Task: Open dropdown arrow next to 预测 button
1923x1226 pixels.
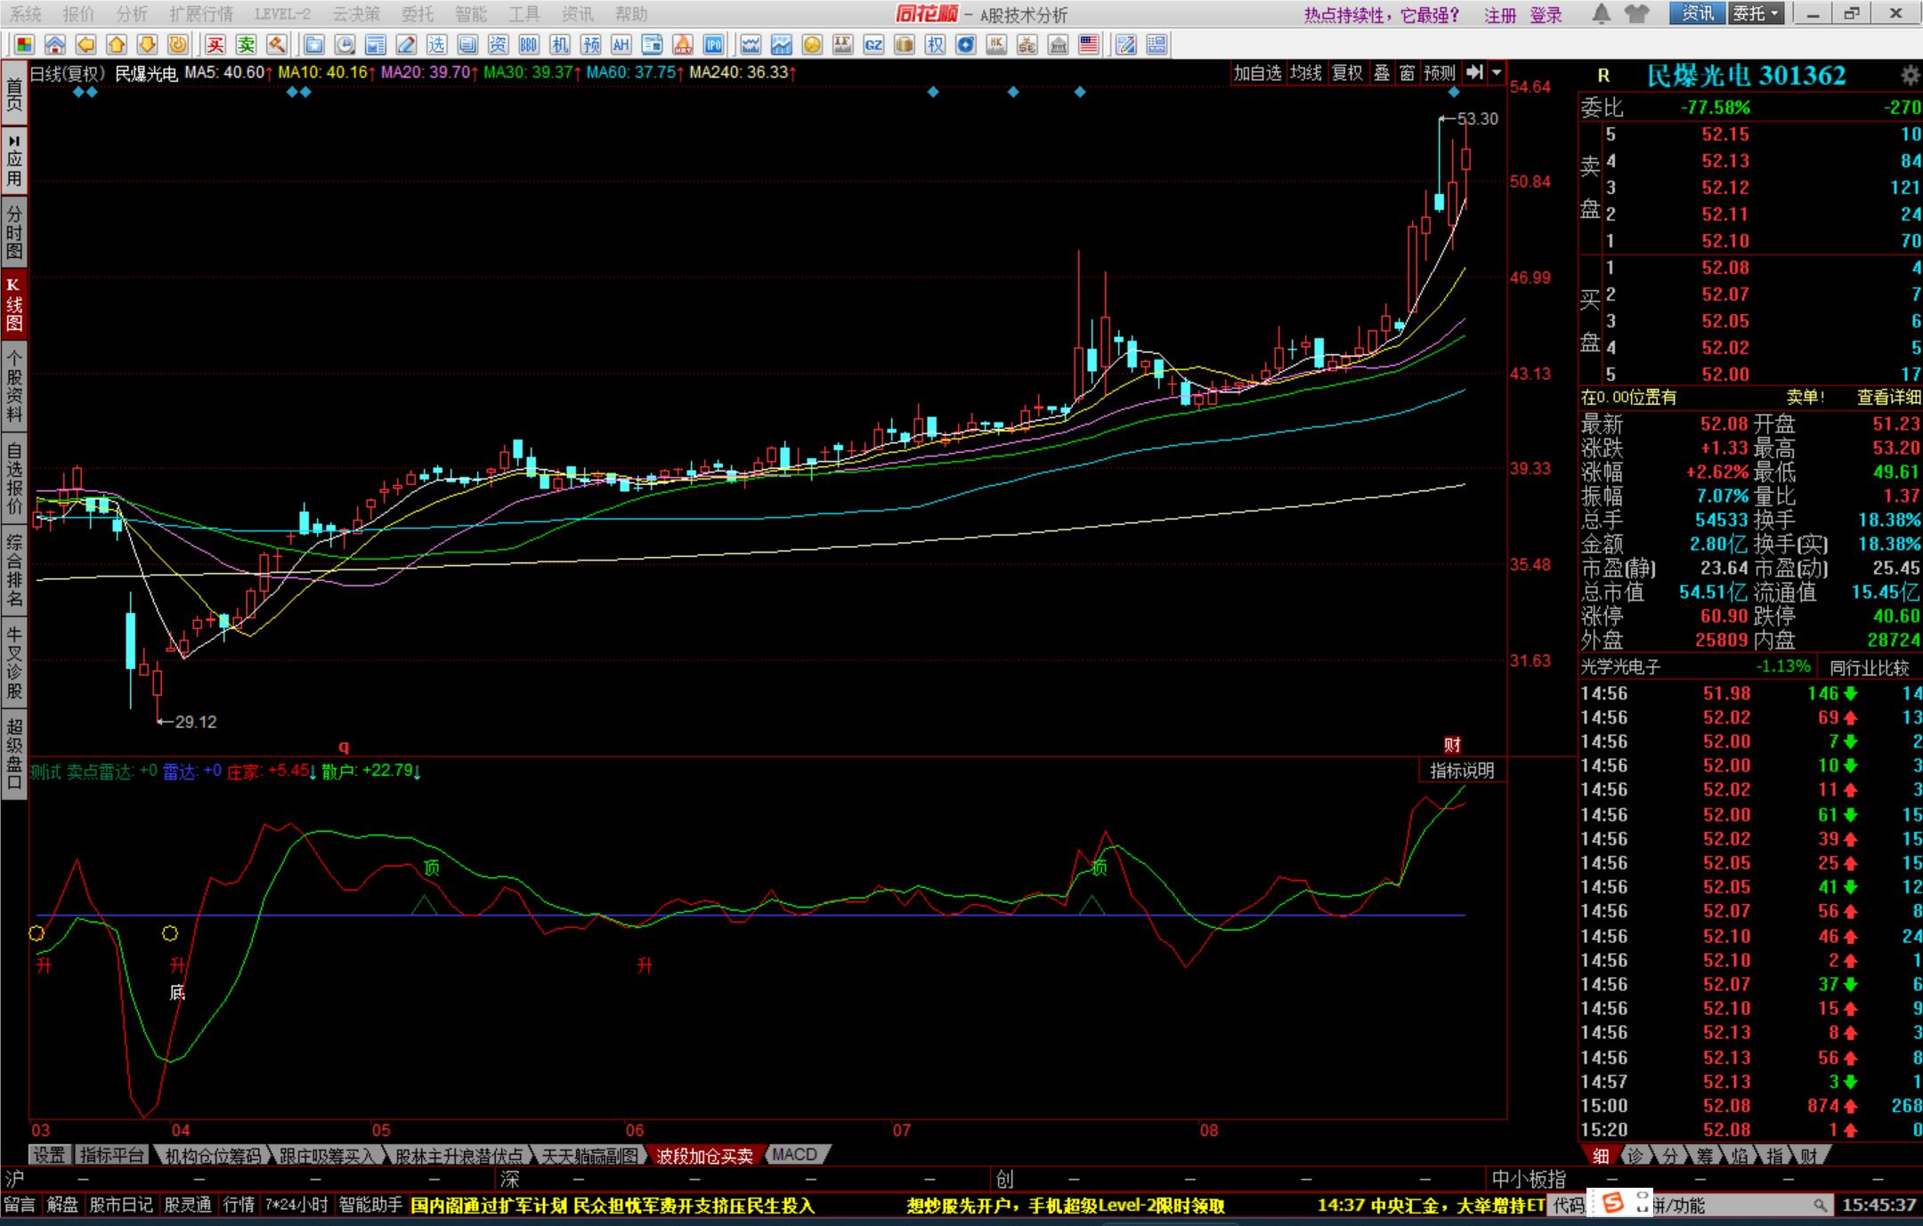Action: tap(1497, 73)
